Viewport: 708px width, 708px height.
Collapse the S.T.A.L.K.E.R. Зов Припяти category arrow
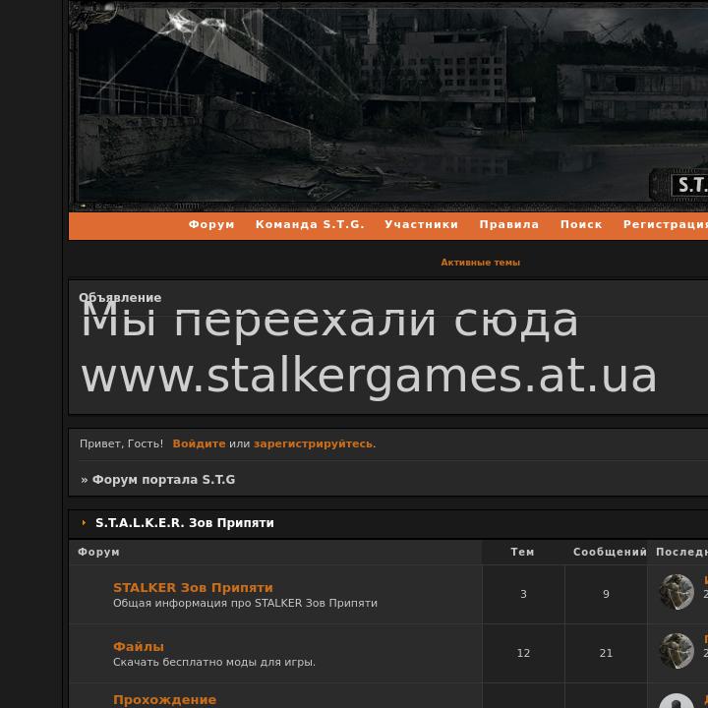coord(84,523)
